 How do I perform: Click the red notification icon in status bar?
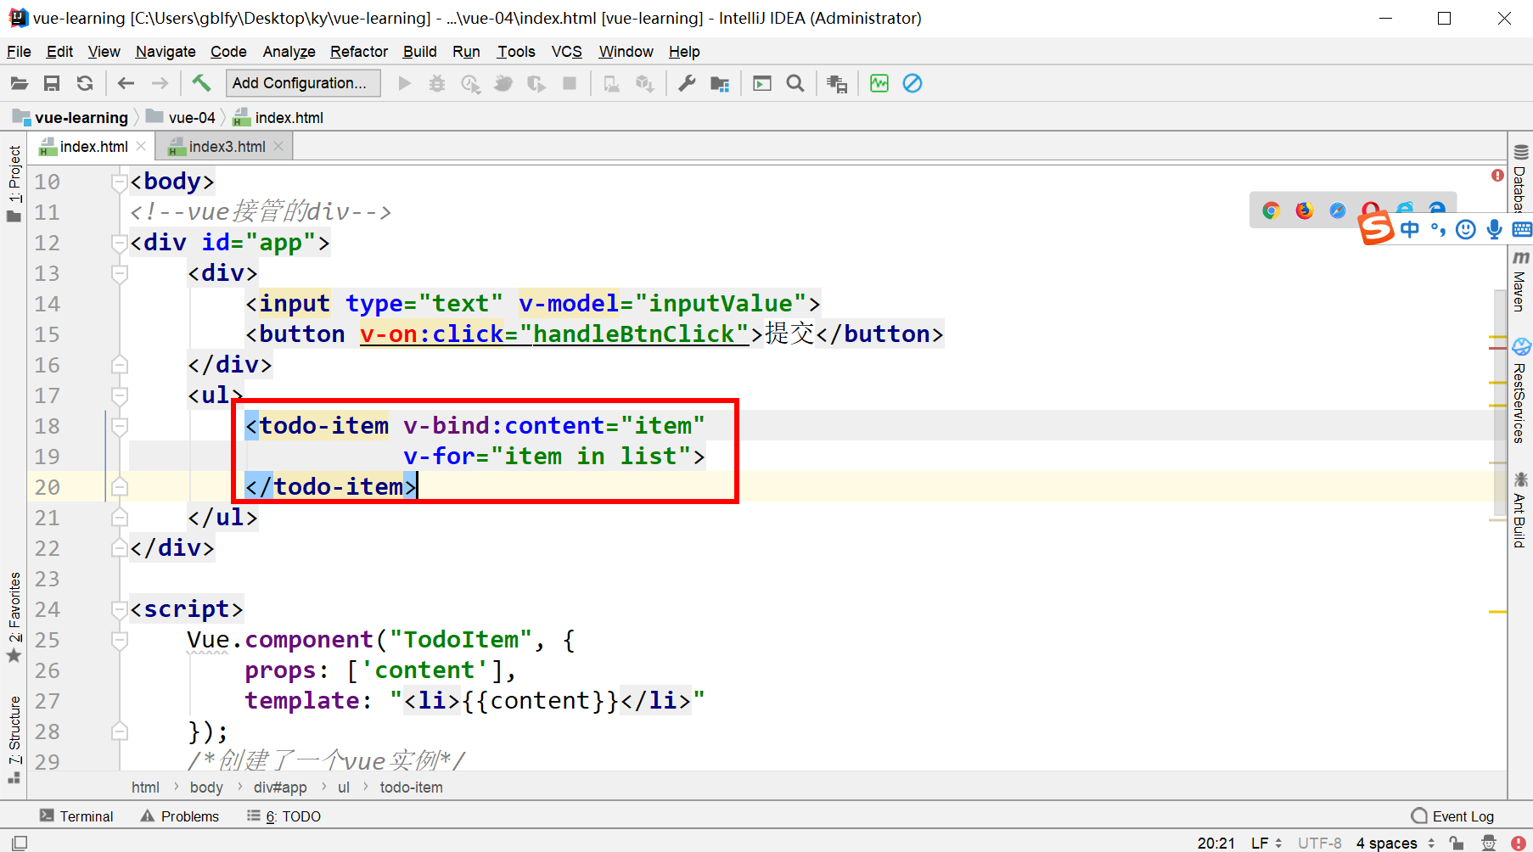pos(1519,843)
